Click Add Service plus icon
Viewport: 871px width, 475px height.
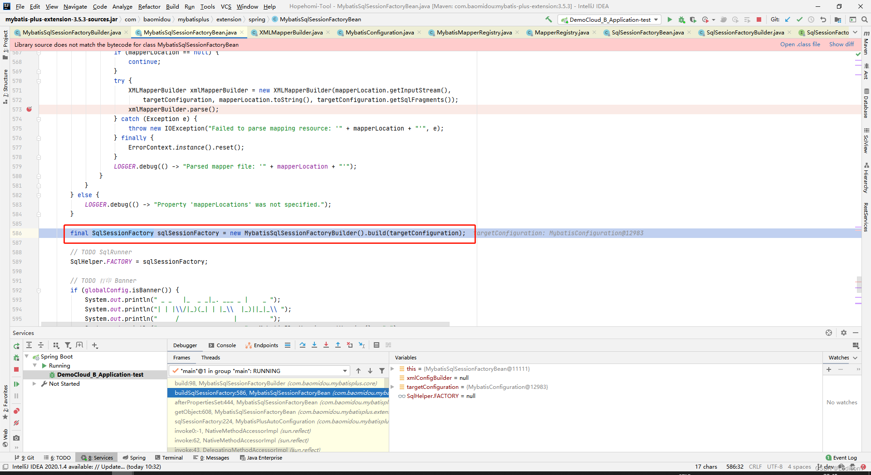pos(94,345)
